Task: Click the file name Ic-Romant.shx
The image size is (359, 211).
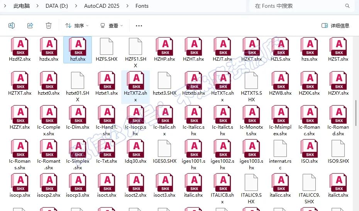Action: coord(49,164)
